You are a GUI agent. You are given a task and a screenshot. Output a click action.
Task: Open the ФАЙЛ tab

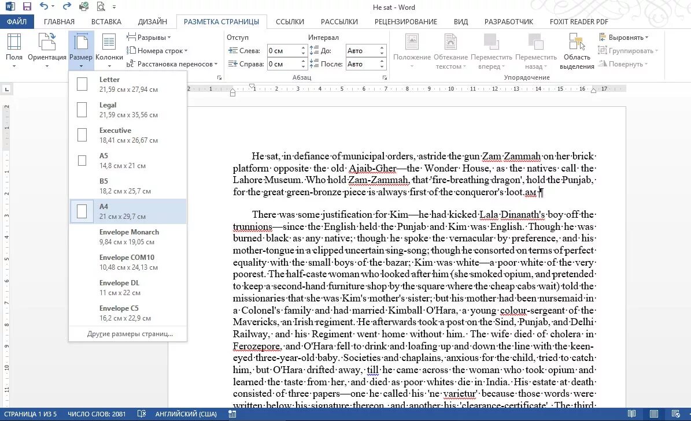coord(17,21)
